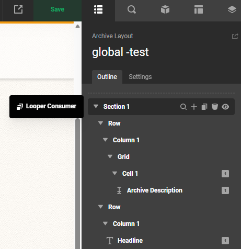Delete Section 1 with the trash icon
Image resolution: width=241 pixels, height=249 pixels.
pyautogui.click(x=215, y=107)
